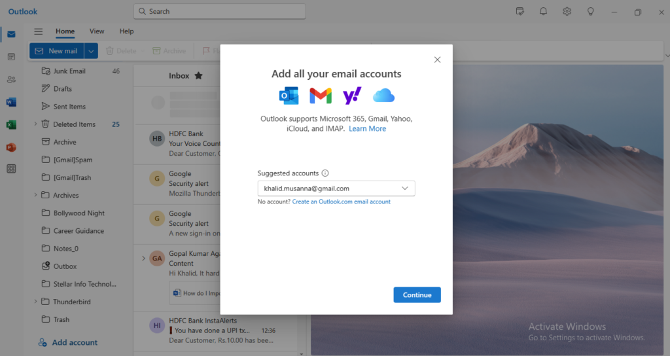Expand the Gopal Kumar conversation thread
Screen dimensions: 670x356
click(143, 258)
